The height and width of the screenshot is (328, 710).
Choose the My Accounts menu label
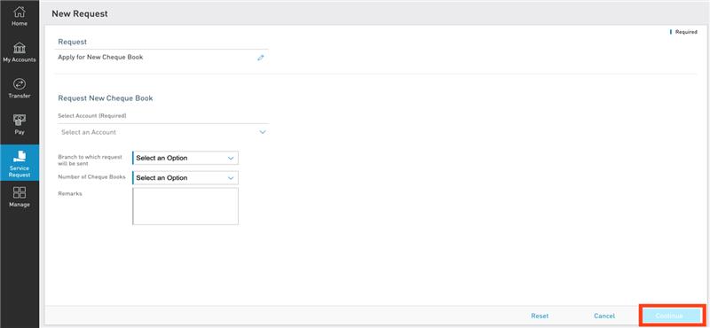click(x=20, y=59)
